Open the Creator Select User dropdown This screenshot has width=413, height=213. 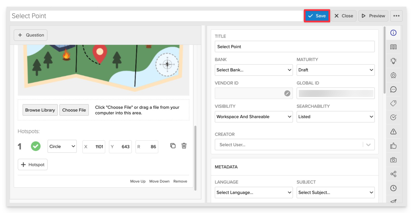(x=295, y=145)
